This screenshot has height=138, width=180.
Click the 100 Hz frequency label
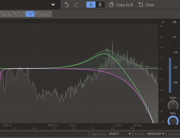tap(7, 125)
